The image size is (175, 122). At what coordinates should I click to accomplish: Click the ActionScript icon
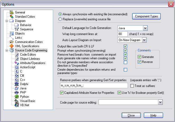[17, 67]
